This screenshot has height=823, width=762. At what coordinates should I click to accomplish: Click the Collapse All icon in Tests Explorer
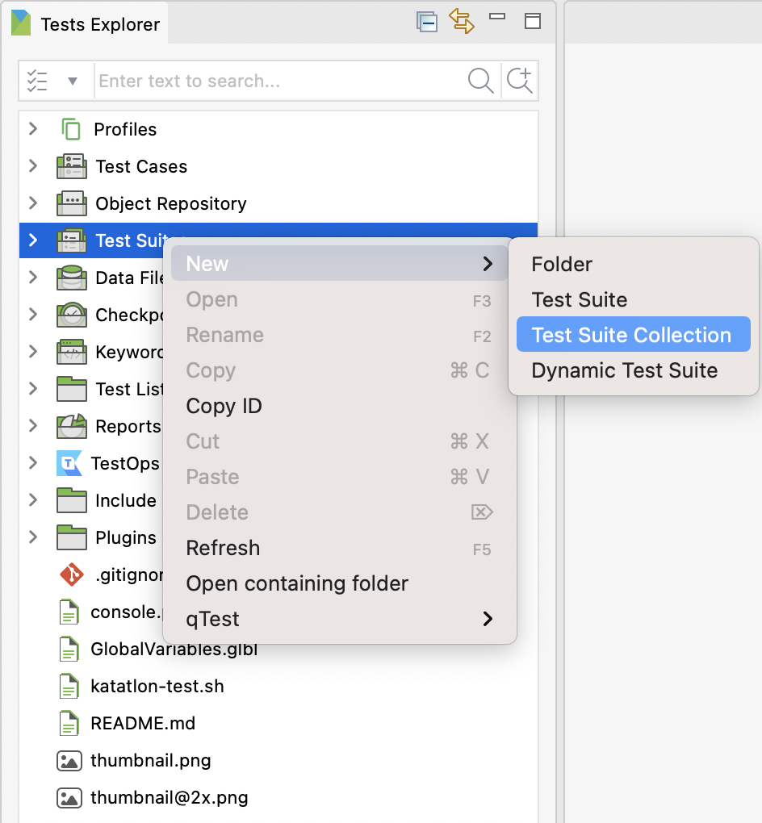click(x=427, y=22)
